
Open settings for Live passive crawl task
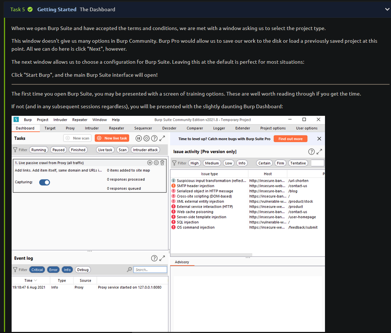pyautogui.click(x=156, y=163)
